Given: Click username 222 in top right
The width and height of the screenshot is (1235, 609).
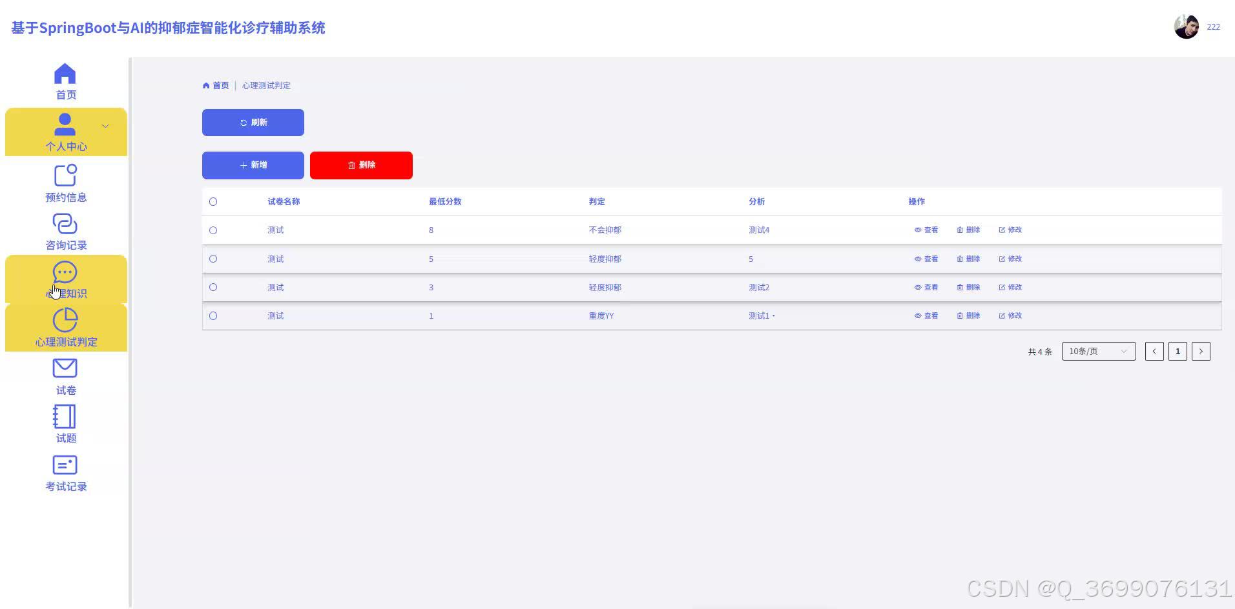Looking at the screenshot, I should click(1213, 27).
